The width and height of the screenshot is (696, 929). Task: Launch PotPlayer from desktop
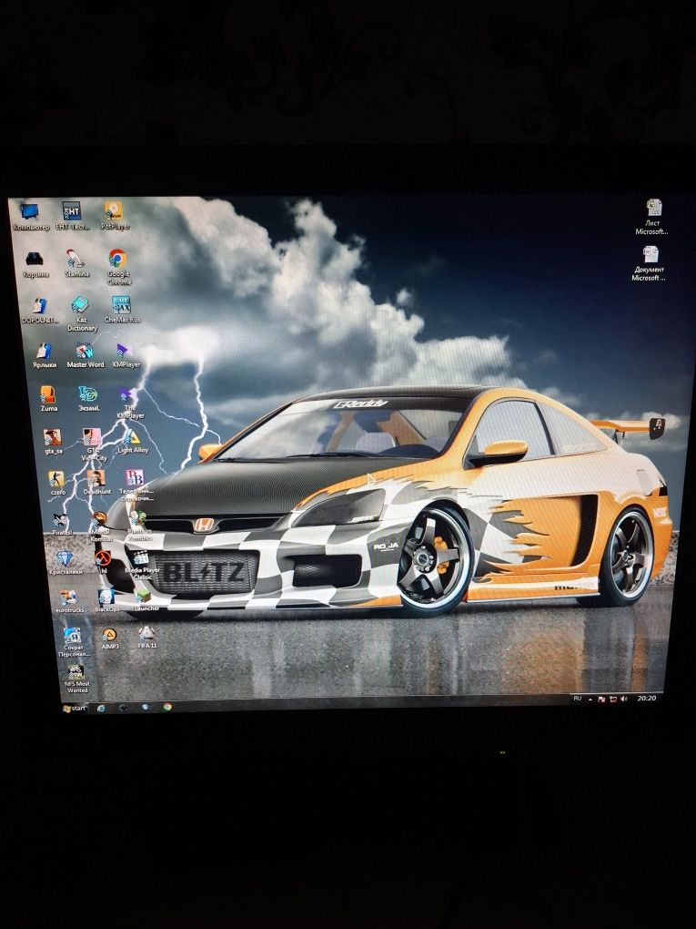[115, 215]
